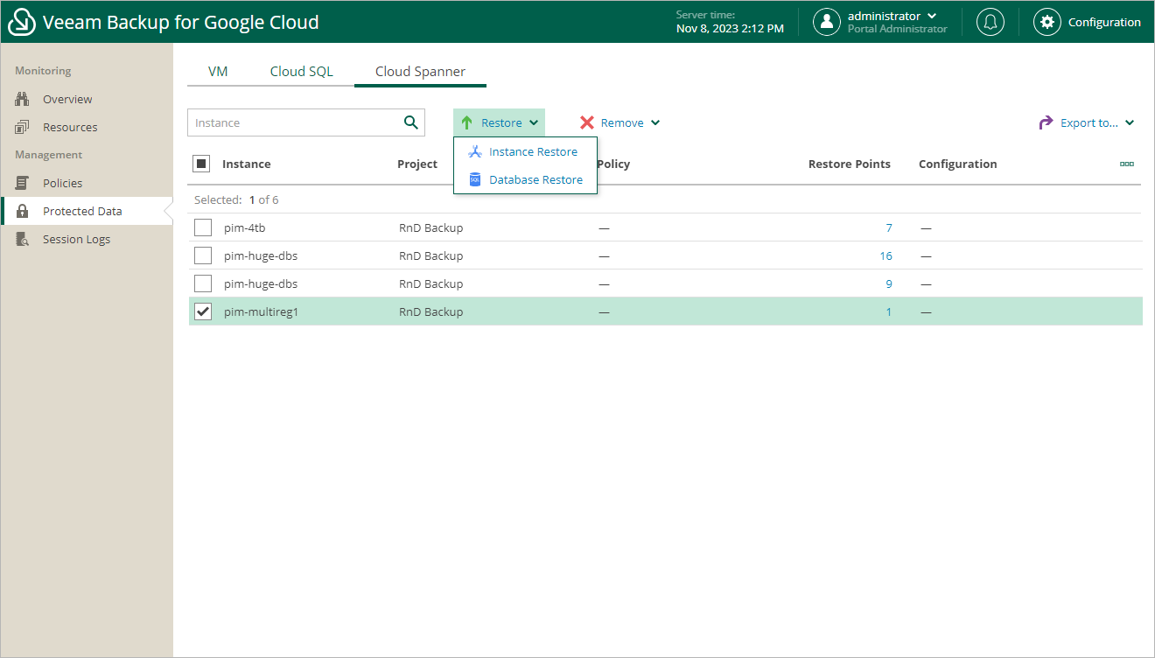Collapse the Restore dropdown

[500, 122]
